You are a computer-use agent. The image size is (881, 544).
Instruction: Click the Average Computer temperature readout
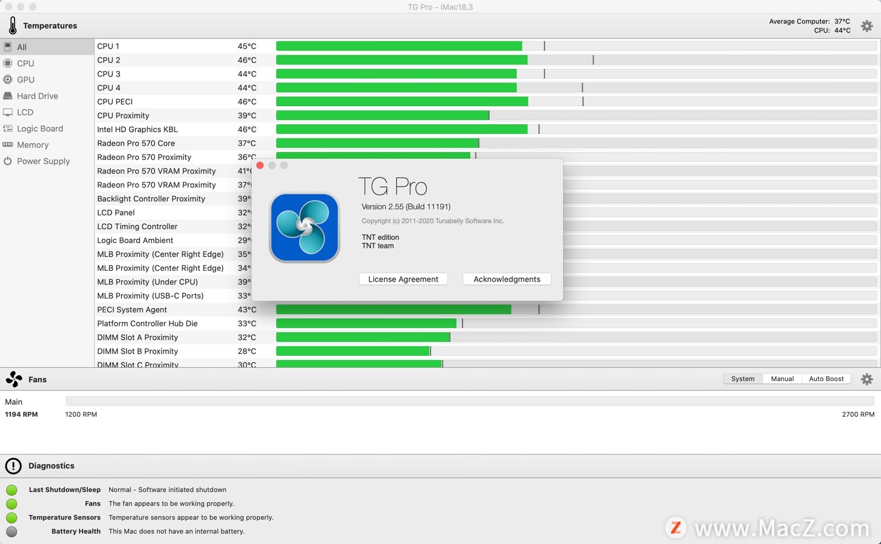coord(809,21)
